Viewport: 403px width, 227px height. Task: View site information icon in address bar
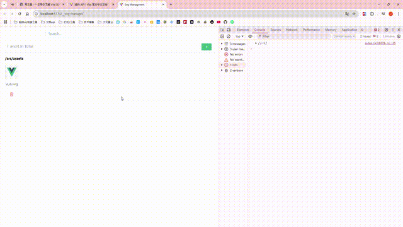[37, 14]
